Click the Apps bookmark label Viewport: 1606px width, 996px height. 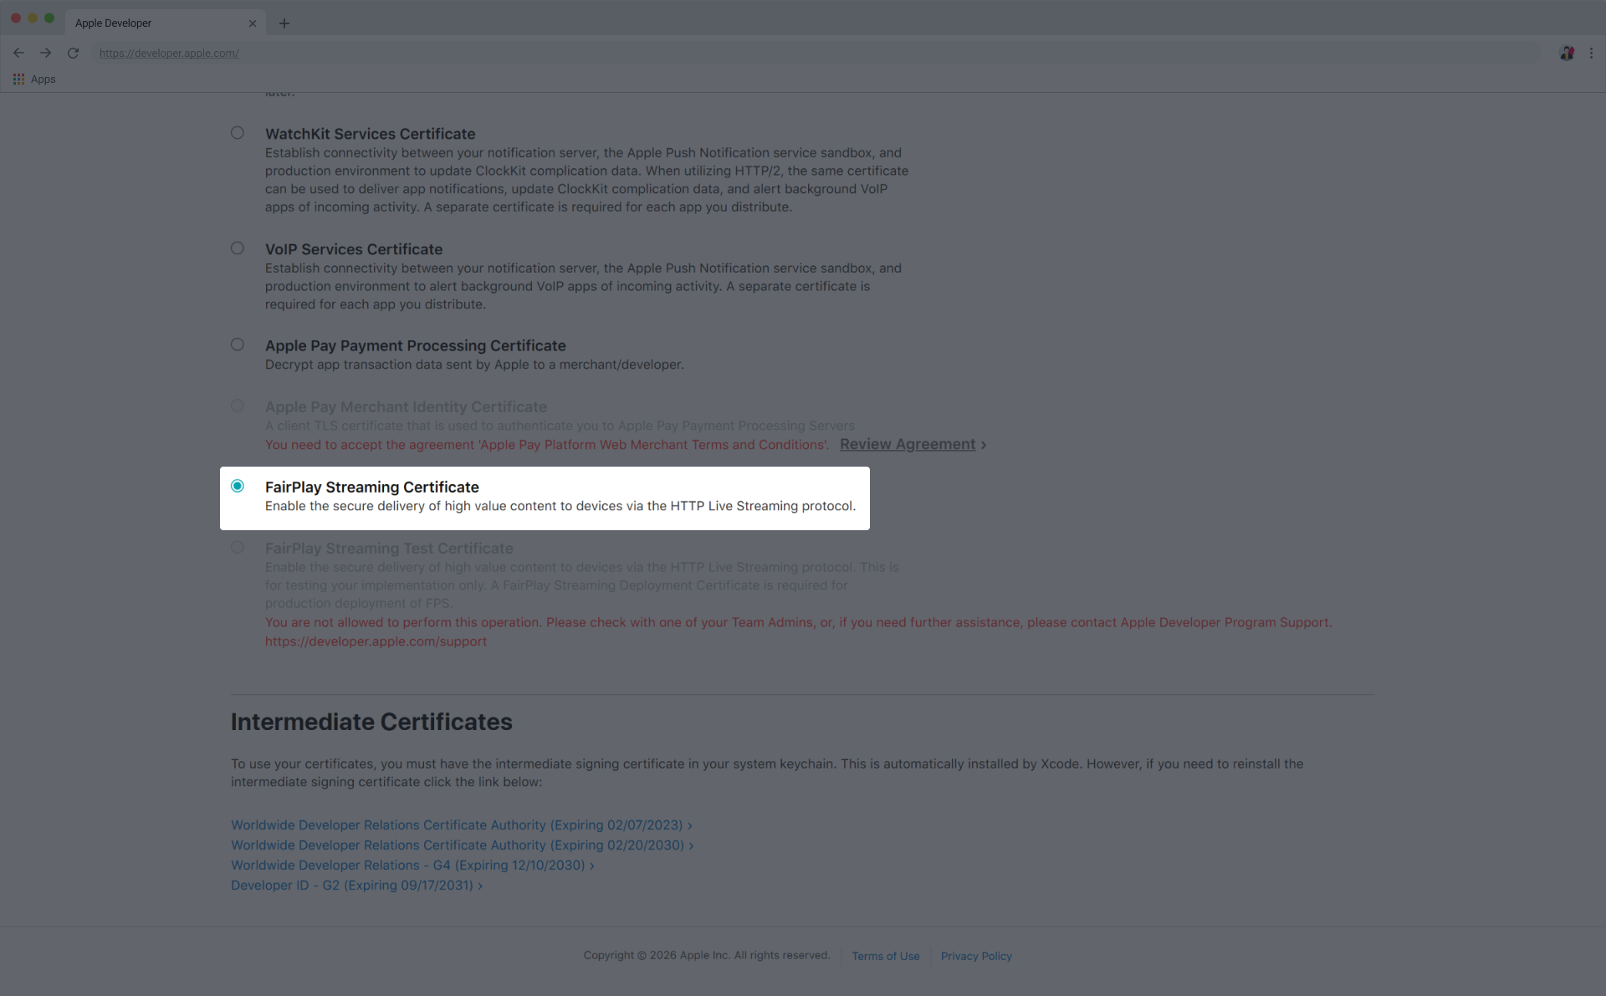pyautogui.click(x=43, y=79)
